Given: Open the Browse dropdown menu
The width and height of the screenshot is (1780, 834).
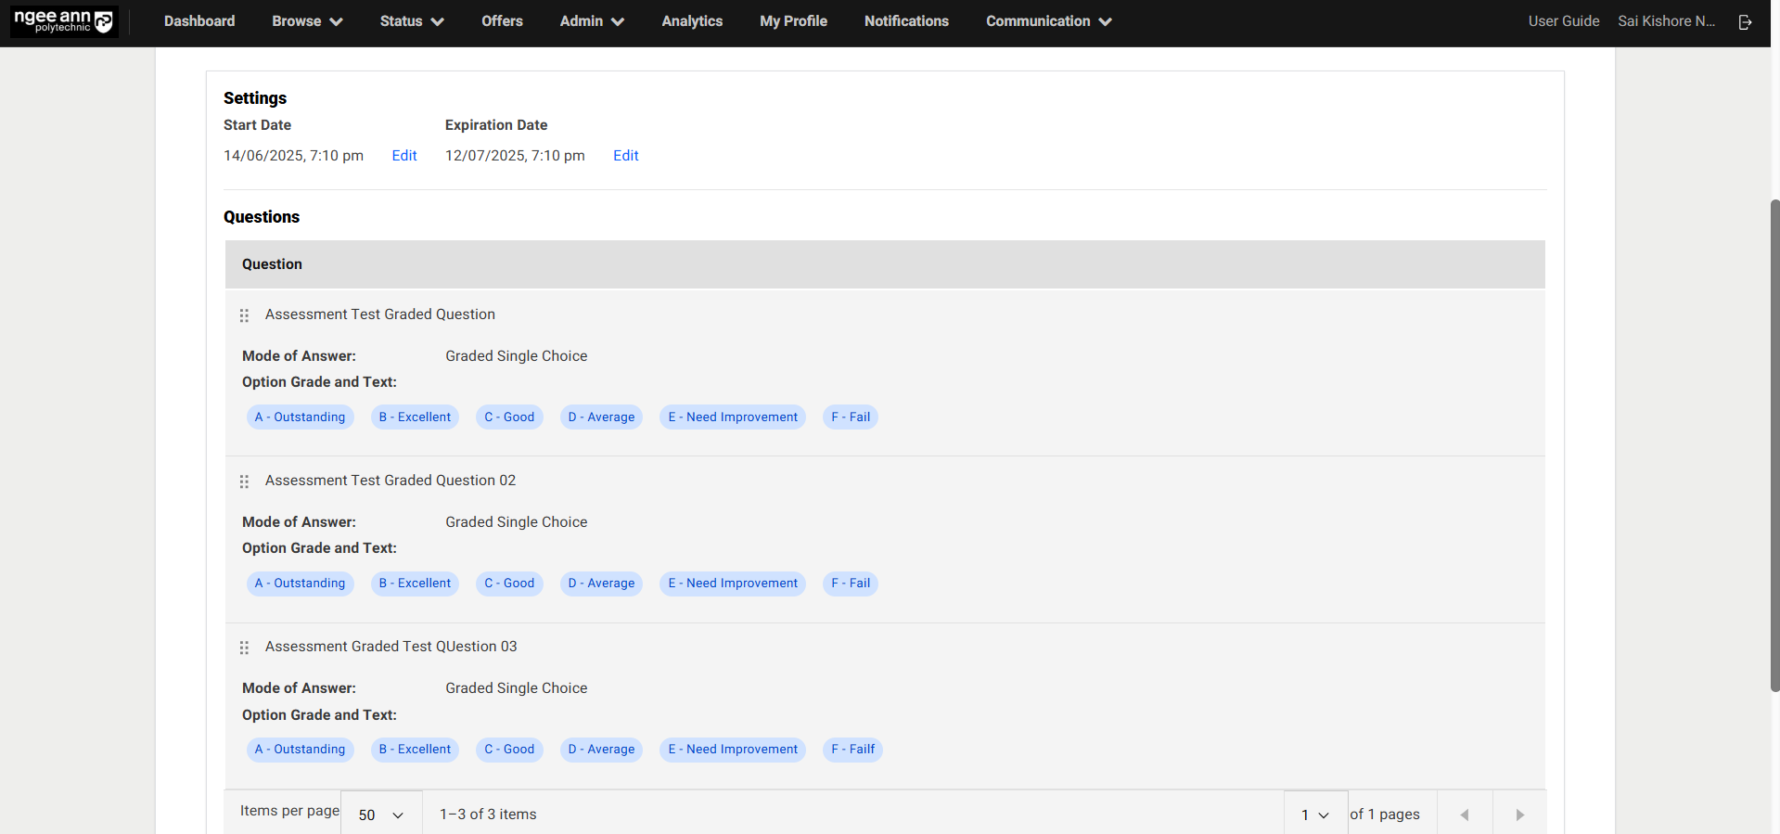Looking at the screenshot, I should pyautogui.click(x=307, y=21).
